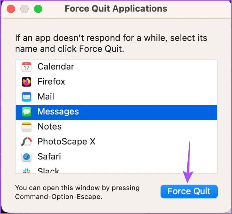Click the Mail envelope icon
Viewport: 232px width, 214px height.
click(26, 97)
